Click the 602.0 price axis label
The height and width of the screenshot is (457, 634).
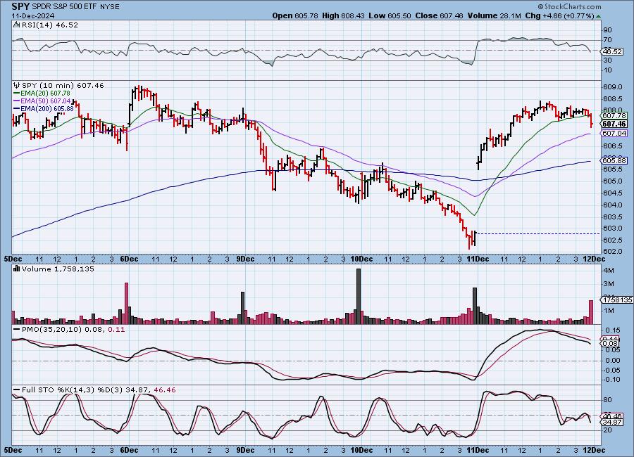(612, 251)
